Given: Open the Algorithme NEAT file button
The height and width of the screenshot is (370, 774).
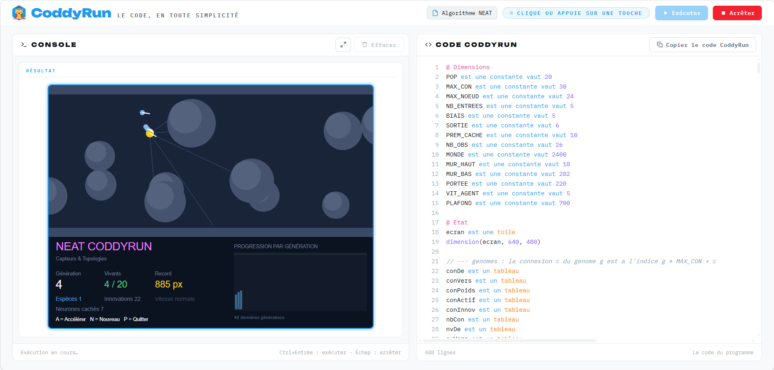Looking at the screenshot, I should pos(462,13).
